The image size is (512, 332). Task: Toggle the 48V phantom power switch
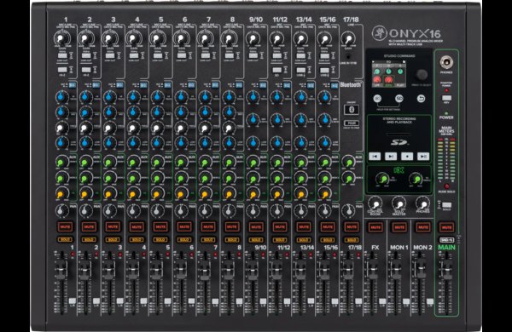pos(446,98)
